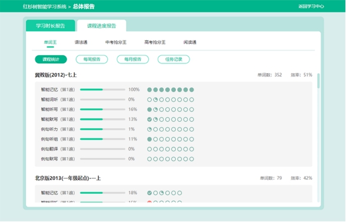
Task: Click the 返回学习中心 link
Action: click(x=311, y=6)
